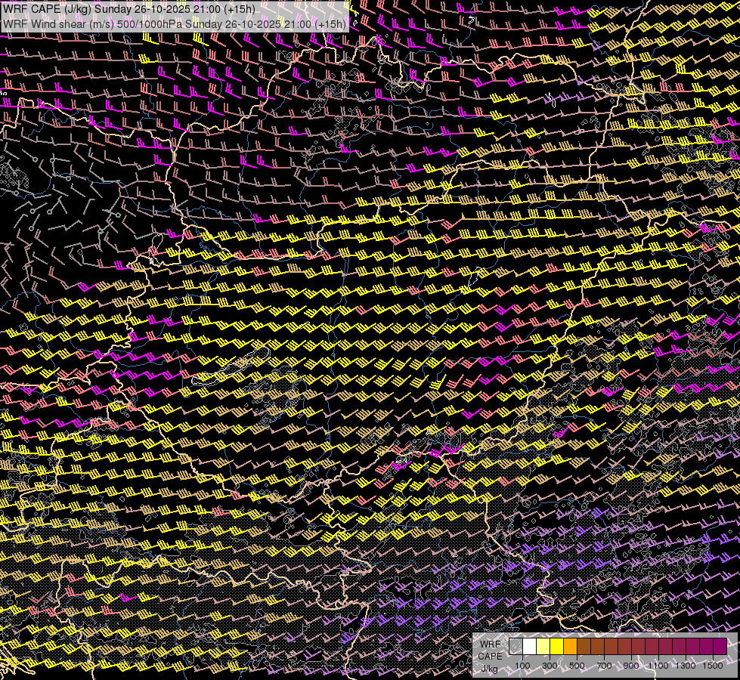Screen dimensions: 740x680
Task: Click the legend value 1300
Action: [x=686, y=666]
